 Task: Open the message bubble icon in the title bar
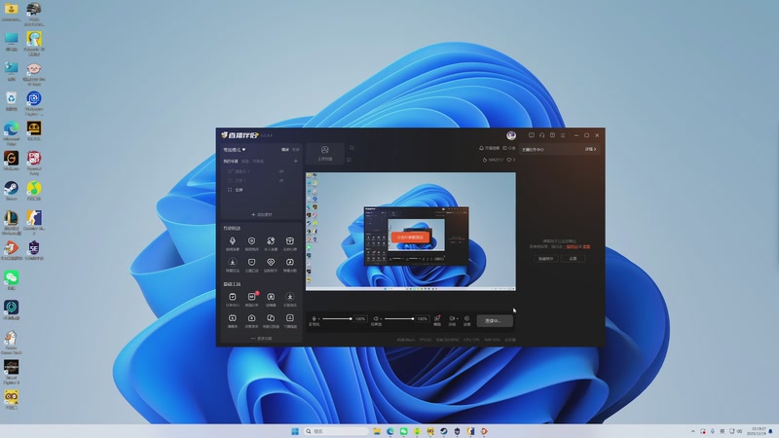click(531, 135)
